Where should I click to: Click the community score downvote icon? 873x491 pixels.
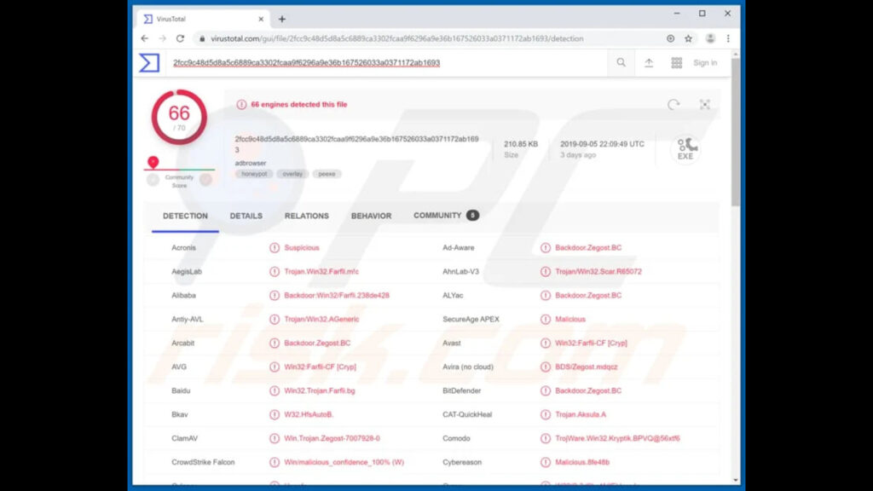[x=153, y=180]
